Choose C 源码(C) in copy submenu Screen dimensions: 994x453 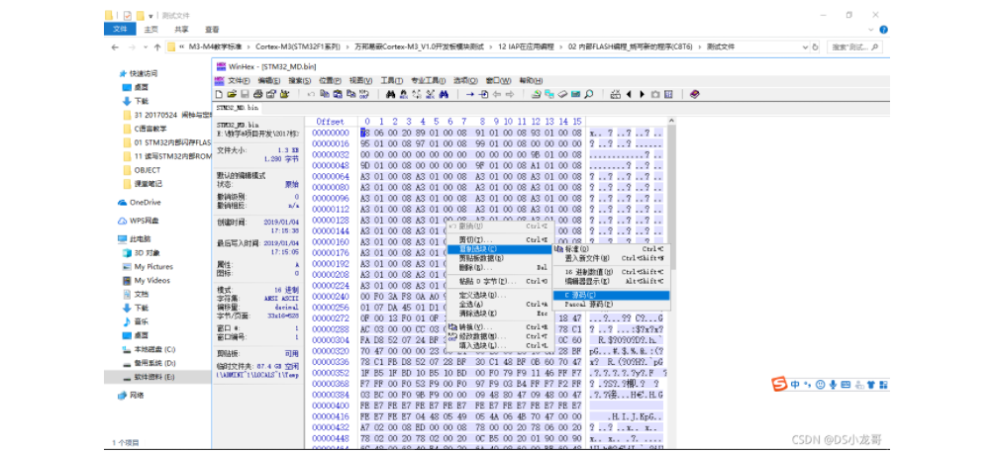coord(611,295)
